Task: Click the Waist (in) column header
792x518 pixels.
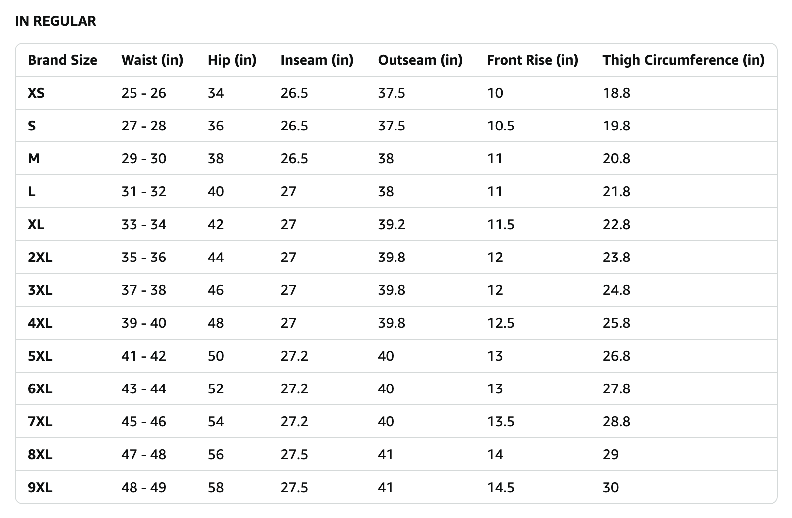Action: [152, 60]
